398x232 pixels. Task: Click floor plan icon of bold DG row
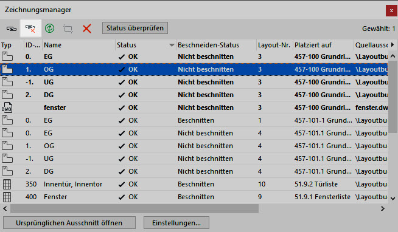pyautogui.click(x=7, y=95)
